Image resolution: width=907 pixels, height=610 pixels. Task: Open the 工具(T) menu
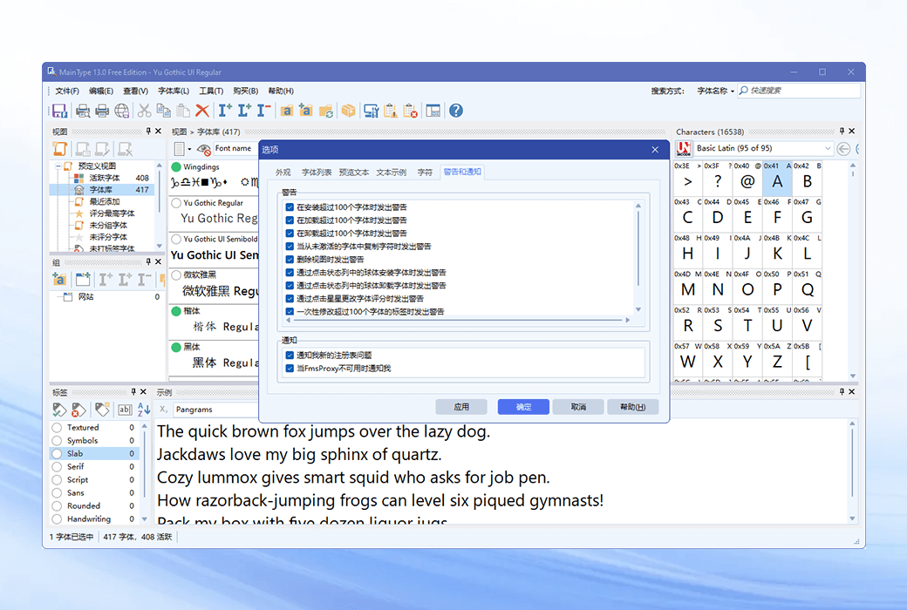point(211,91)
